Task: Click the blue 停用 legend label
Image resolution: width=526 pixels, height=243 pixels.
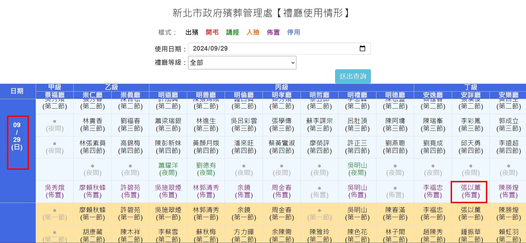Action: pos(294,32)
